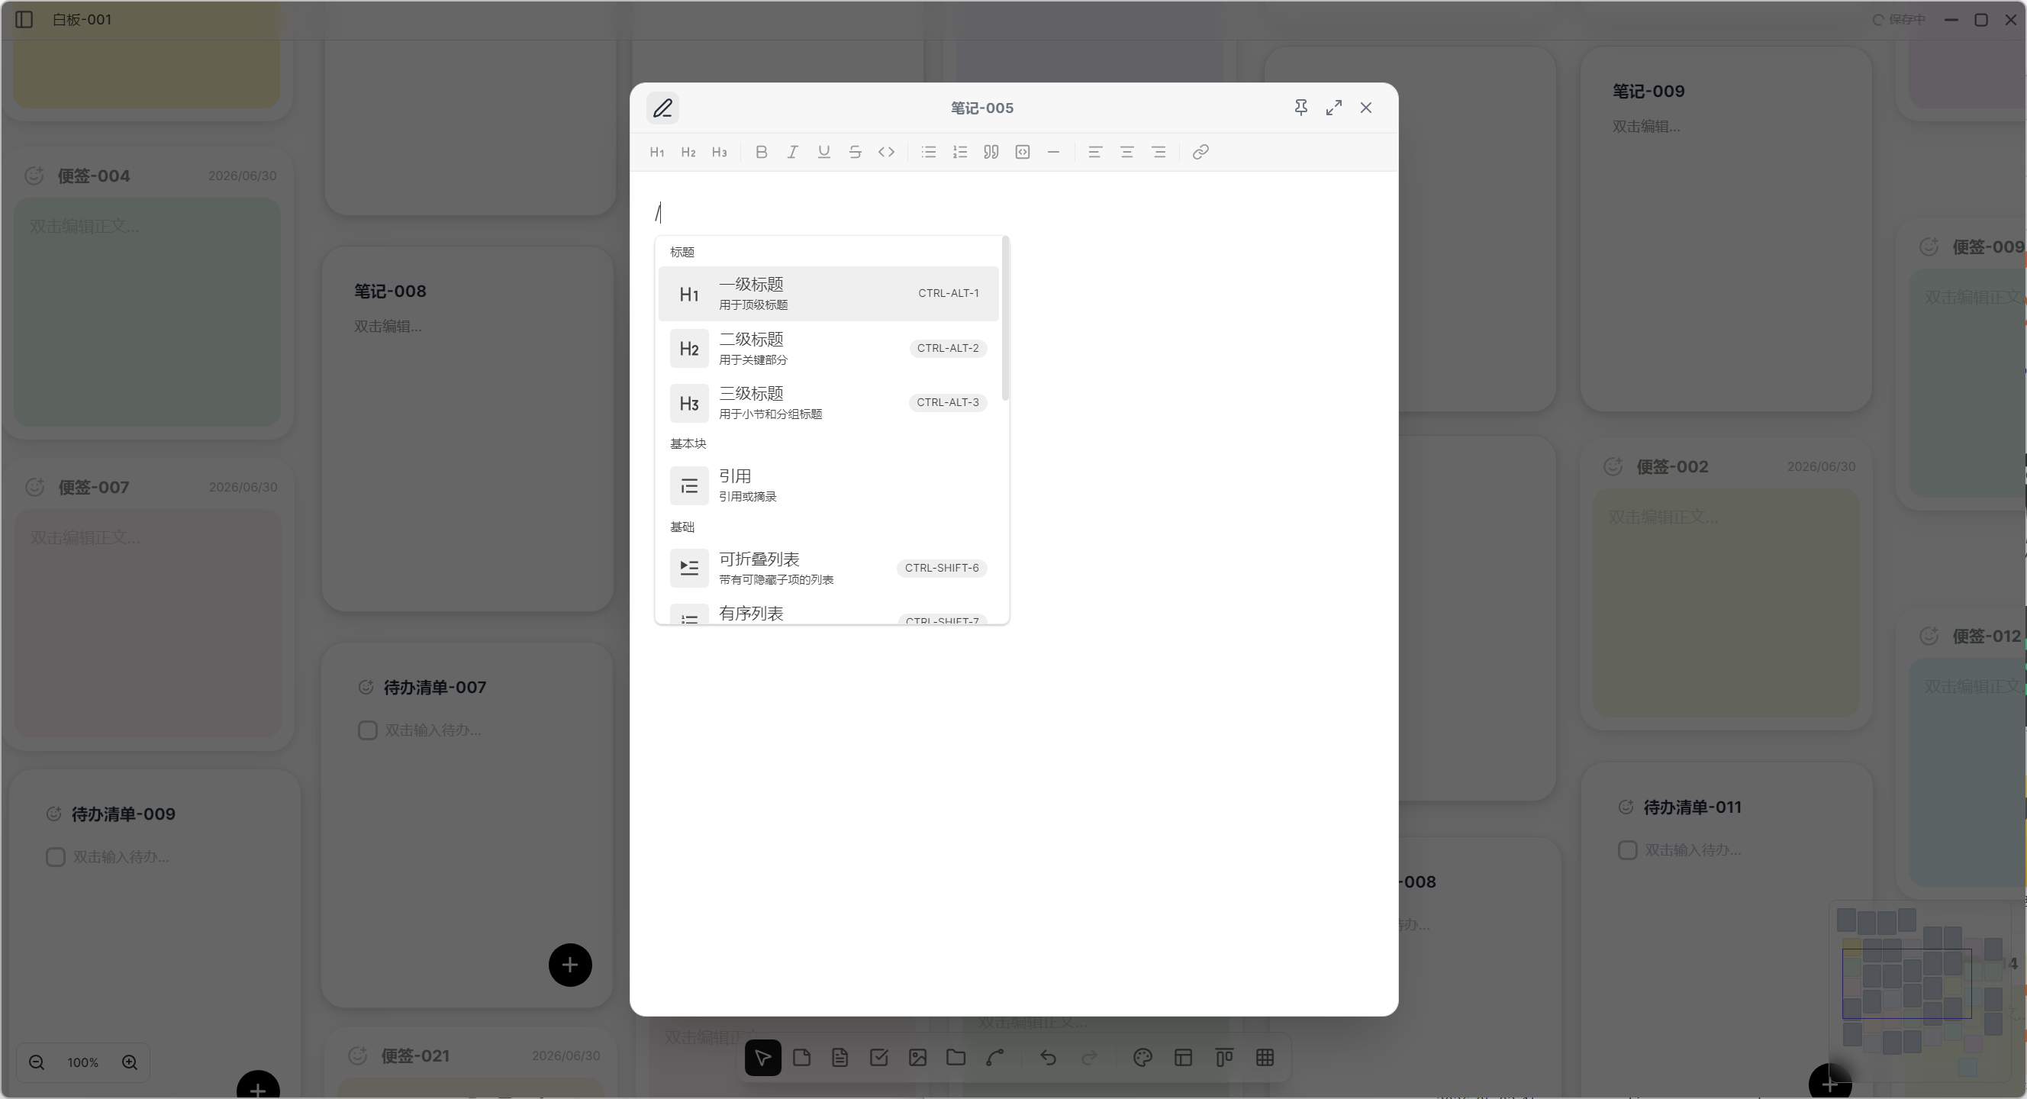Viewport: 2027px width, 1099px height.
Task: Align text right
Action: 1159,153
